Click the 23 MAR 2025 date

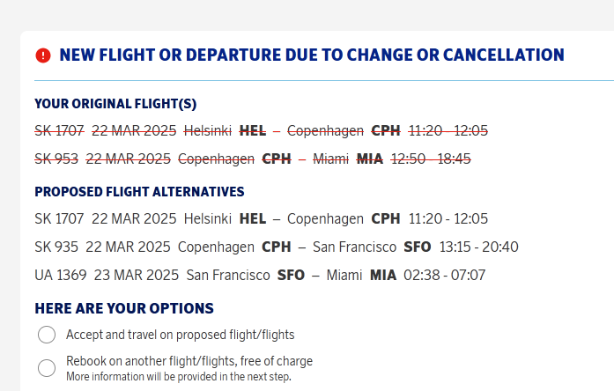(x=137, y=275)
